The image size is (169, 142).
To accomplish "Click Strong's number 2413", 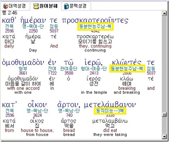I will [94, 73].
